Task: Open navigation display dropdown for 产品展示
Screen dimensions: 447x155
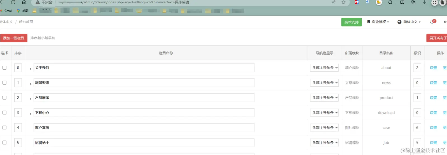Action: click(x=324, y=98)
